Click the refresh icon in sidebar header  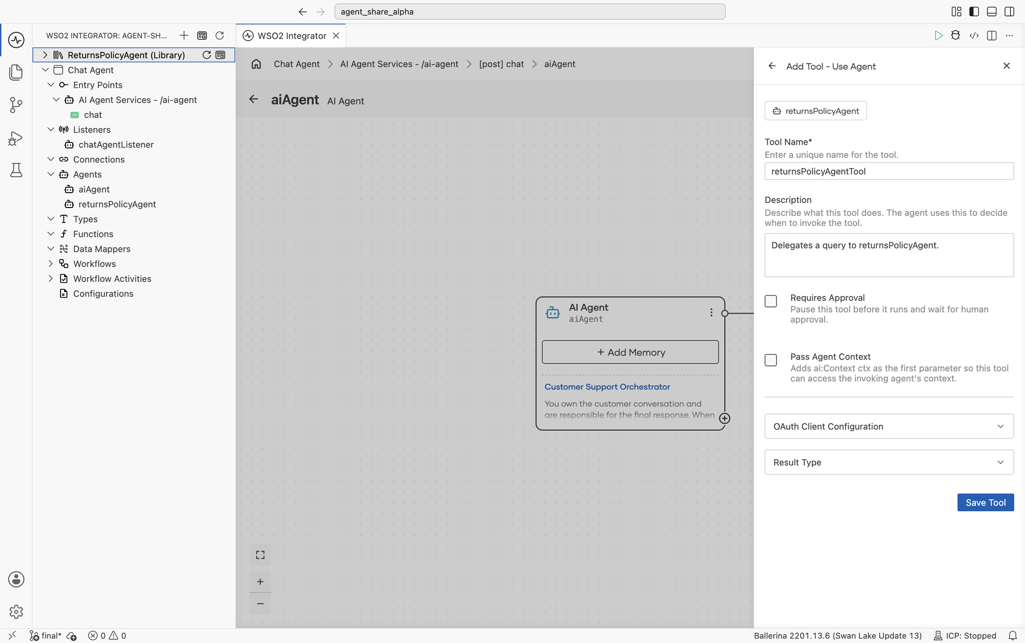[x=220, y=35]
